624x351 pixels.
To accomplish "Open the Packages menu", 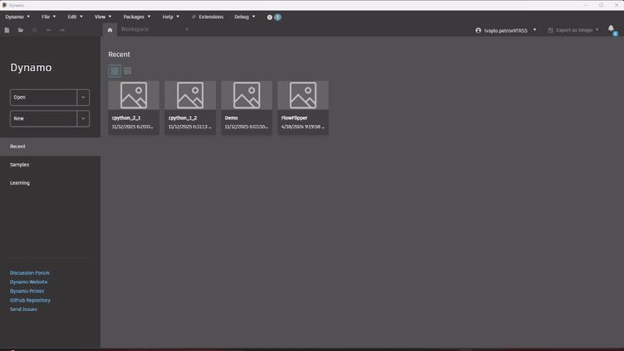I will [136, 16].
